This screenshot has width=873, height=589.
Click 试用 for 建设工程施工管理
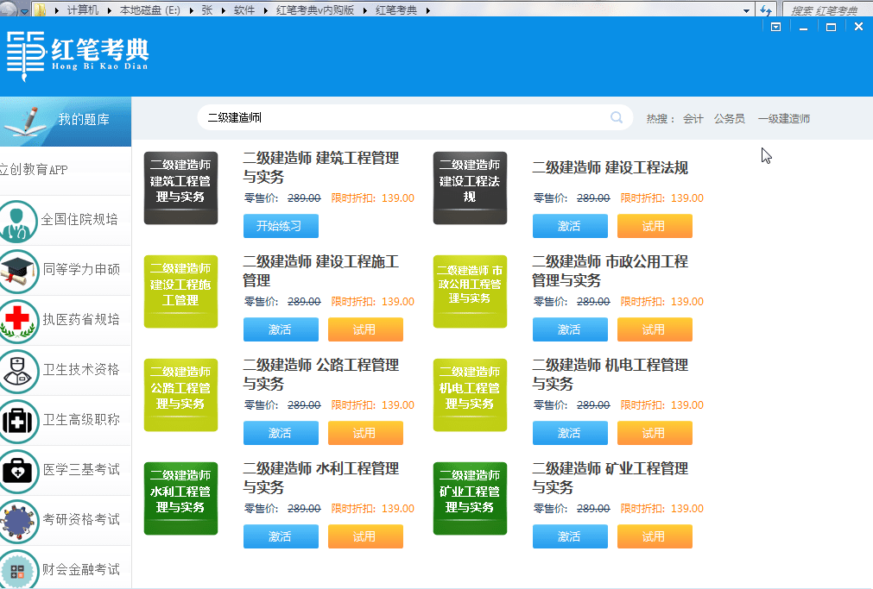(365, 329)
